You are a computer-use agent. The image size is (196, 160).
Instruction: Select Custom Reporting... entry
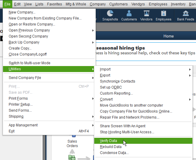143,93
